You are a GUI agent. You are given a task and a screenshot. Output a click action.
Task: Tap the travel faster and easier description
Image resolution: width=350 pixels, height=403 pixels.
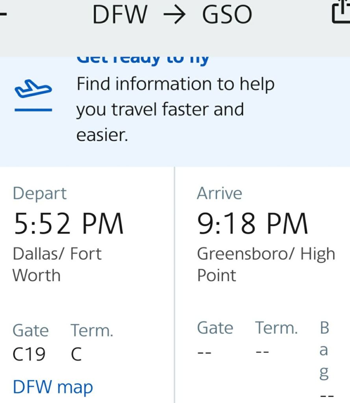pos(175,110)
